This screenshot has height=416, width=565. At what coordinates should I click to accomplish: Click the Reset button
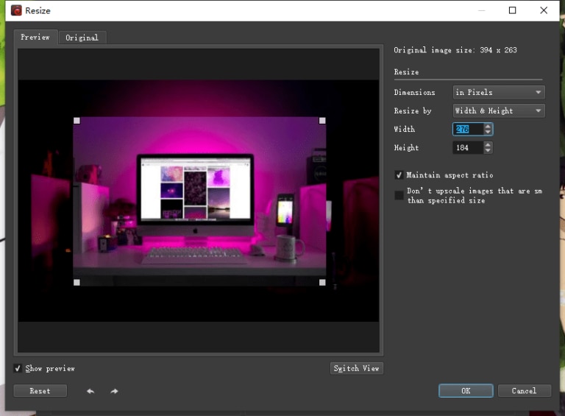pyautogui.click(x=40, y=391)
